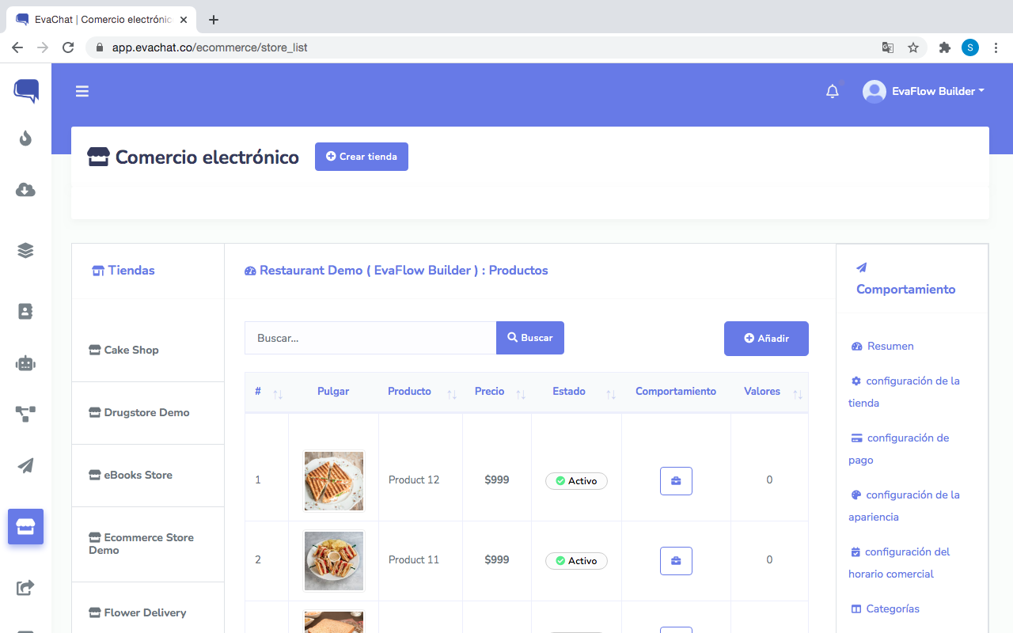Select the robot bot sidebar icon
1013x633 pixels.
[25, 363]
